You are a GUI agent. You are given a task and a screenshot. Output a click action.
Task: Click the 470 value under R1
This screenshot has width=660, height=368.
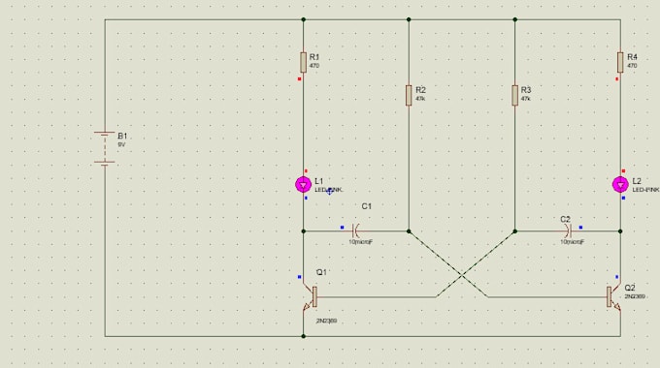click(x=314, y=66)
